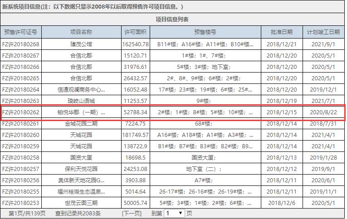The image size is (347, 219).
Task: Open project 世茂云图三期
Action: (x=81, y=203)
